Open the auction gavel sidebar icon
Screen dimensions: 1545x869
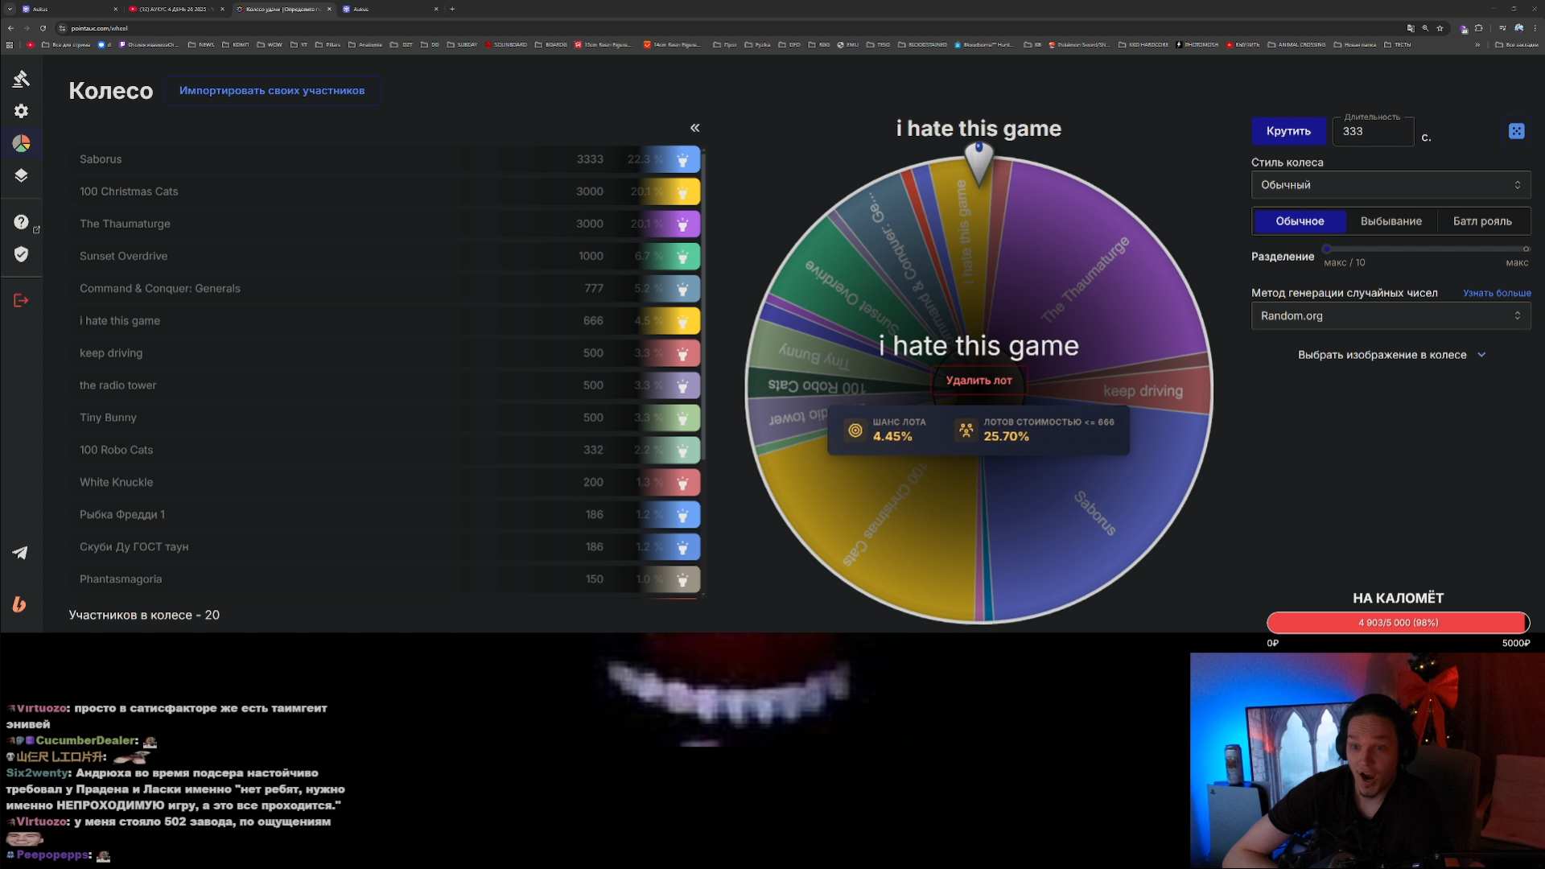coord(22,78)
